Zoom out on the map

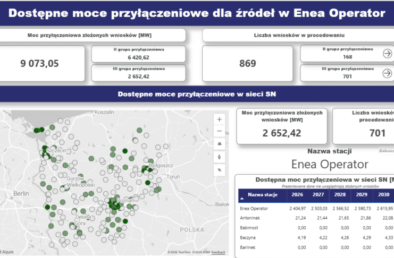tap(220, 131)
